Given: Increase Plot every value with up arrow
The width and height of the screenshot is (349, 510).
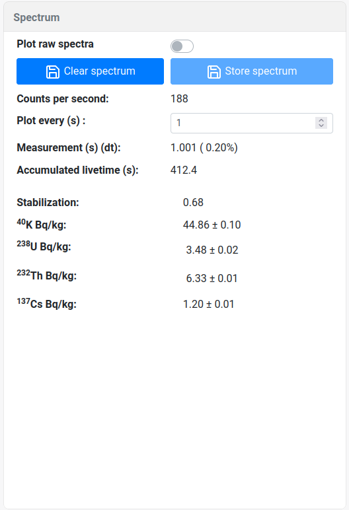Looking at the screenshot, I should pyautogui.click(x=321, y=120).
